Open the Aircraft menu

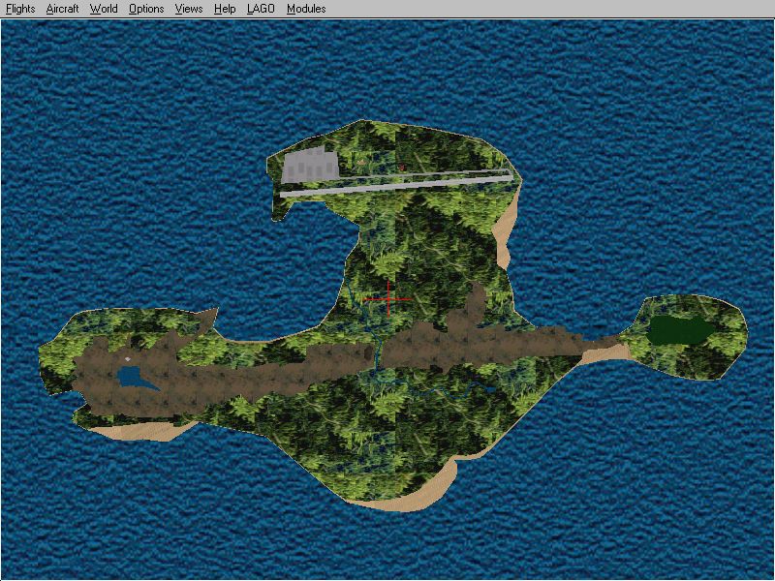point(62,9)
